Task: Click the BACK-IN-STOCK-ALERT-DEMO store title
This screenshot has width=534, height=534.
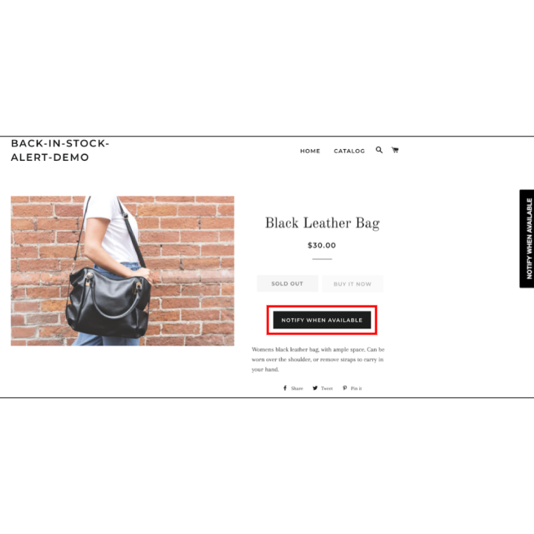Action: coord(60,150)
